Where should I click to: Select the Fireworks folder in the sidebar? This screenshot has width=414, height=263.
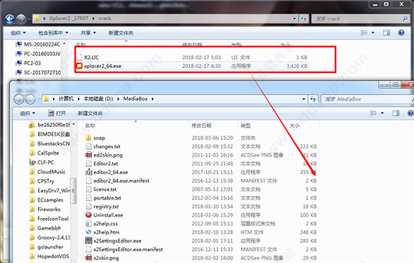pos(45,209)
